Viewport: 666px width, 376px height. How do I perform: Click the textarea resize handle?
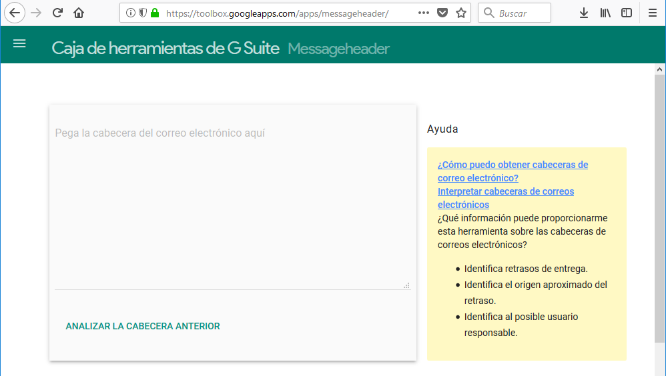406,285
